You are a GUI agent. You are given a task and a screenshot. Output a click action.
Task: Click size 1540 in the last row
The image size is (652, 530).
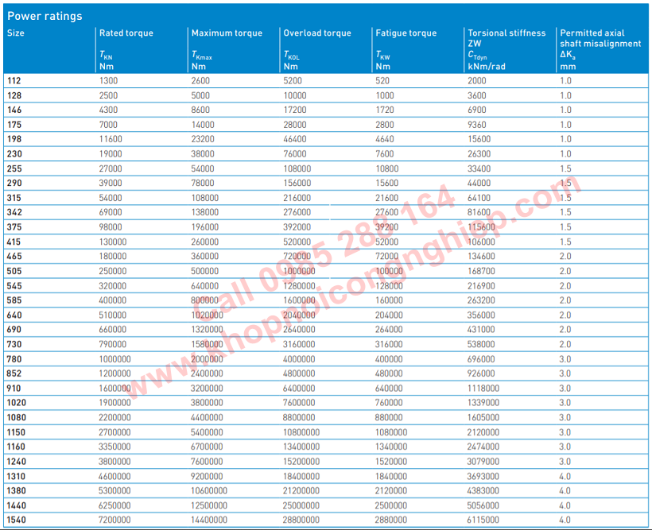(16, 520)
